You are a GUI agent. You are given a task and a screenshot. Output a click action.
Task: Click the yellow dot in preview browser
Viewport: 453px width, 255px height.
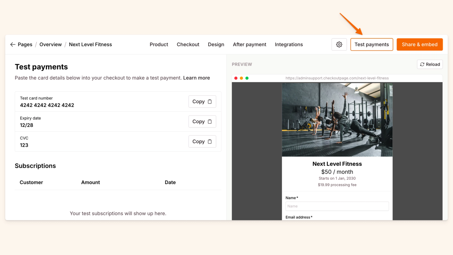(241, 78)
